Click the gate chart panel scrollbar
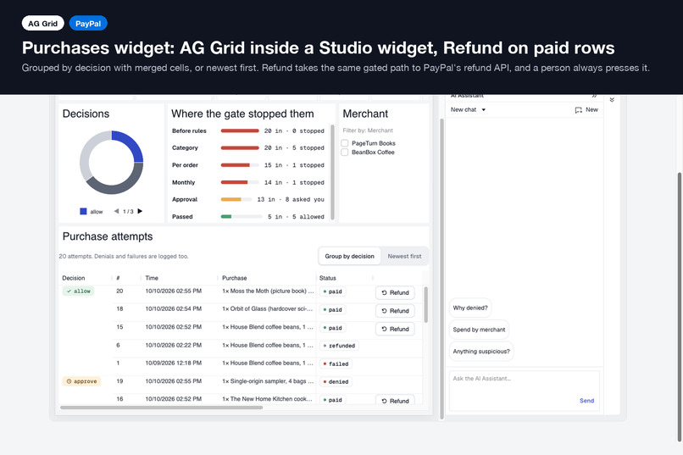The height and width of the screenshot is (455, 683). pos(332,172)
